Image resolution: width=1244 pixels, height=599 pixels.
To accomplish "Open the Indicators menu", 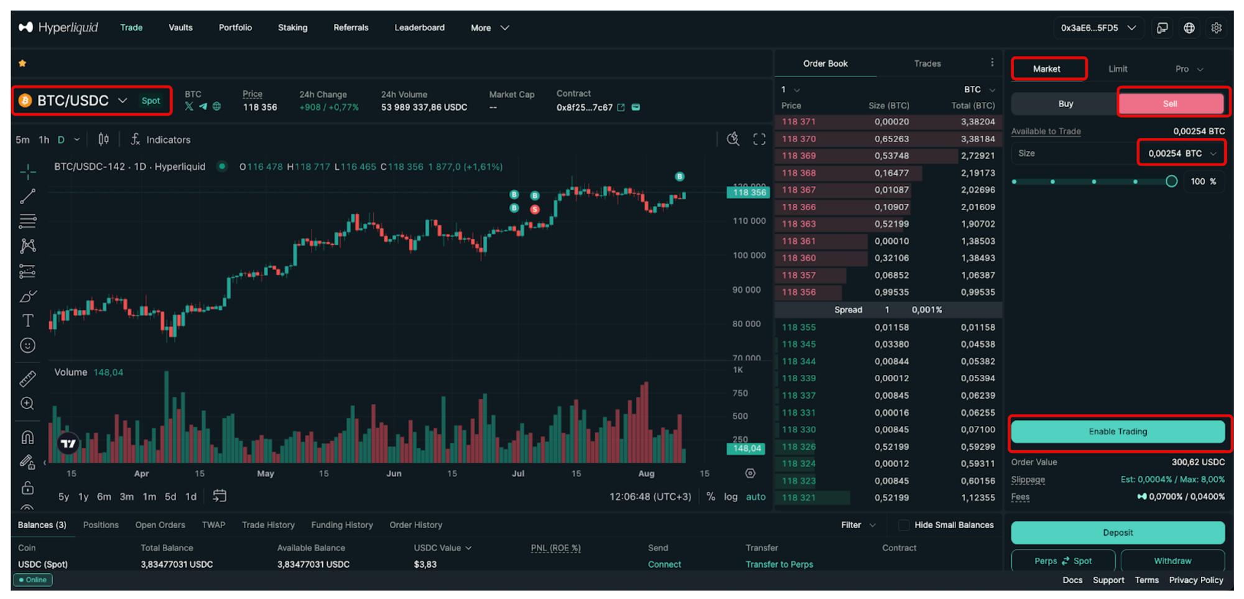I will point(160,140).
